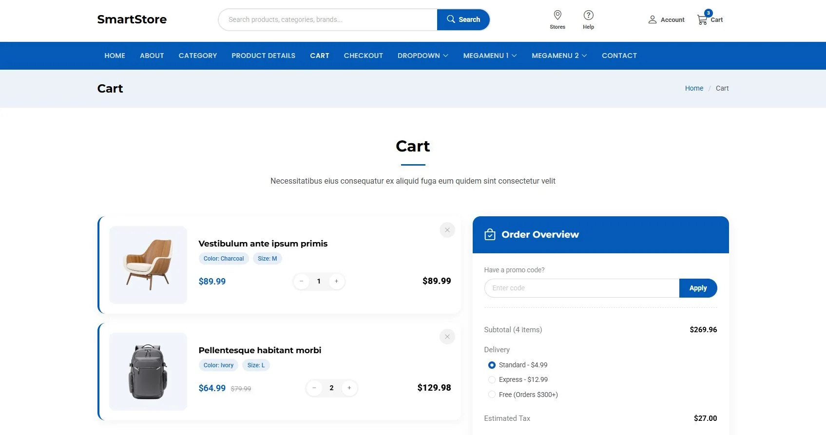The height and width of the screenshot is (435, 826).
Task: Increase quantity of Vestibulum ante ipsum primis
Action: (337, 281)
